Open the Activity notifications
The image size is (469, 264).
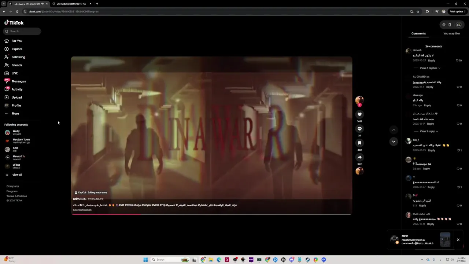coord(14,89)
